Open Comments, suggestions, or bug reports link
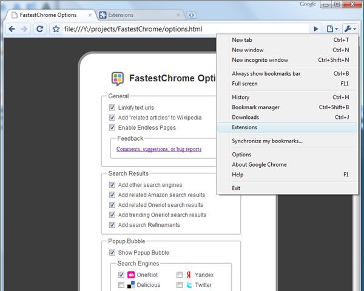This screenshot has height=291, width=364. point(159,149)
